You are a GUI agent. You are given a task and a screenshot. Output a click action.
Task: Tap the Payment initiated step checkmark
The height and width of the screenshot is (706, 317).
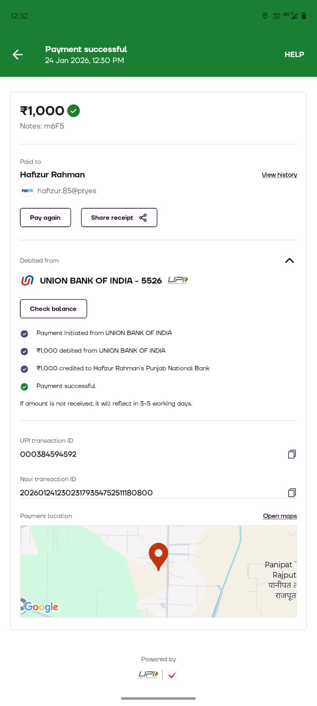point(24,334)
